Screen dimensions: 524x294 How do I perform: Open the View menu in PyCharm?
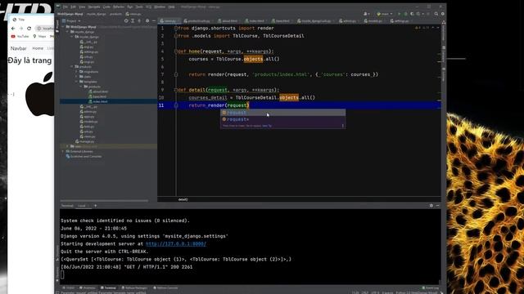click(x=82, y=7)
